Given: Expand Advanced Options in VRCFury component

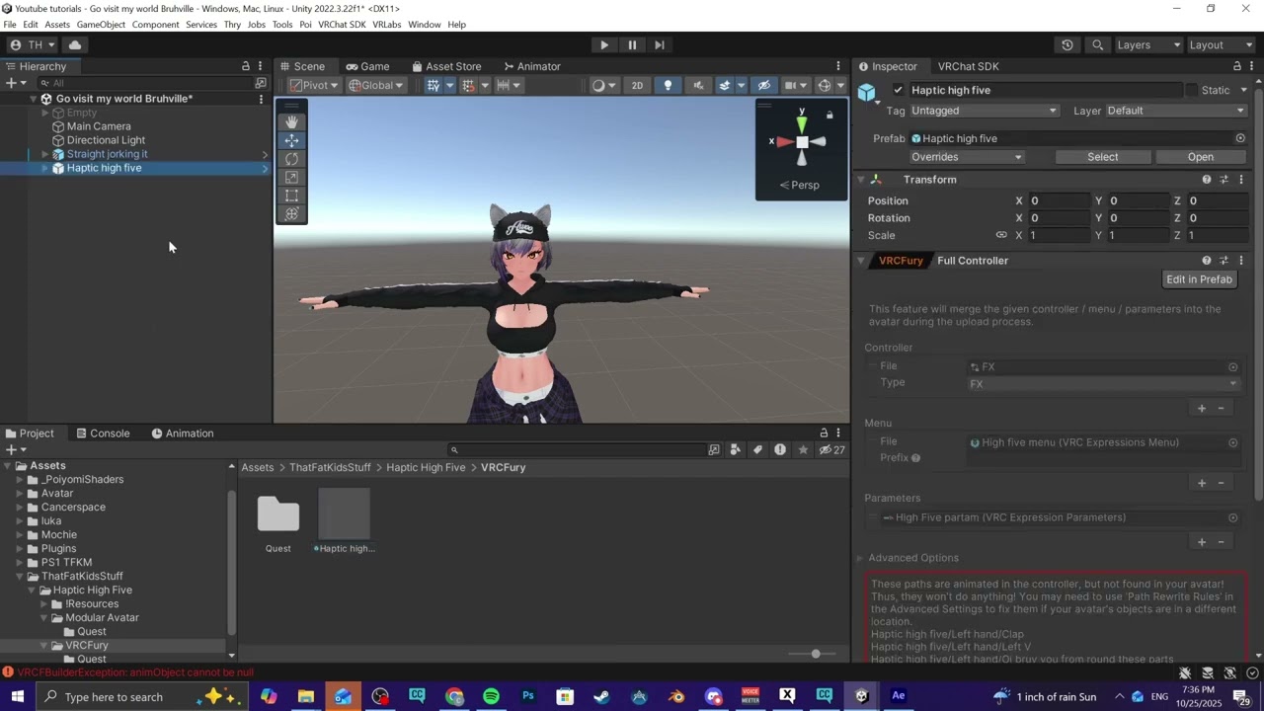Looking at the screenshot, I should click(x=860, y=558).
